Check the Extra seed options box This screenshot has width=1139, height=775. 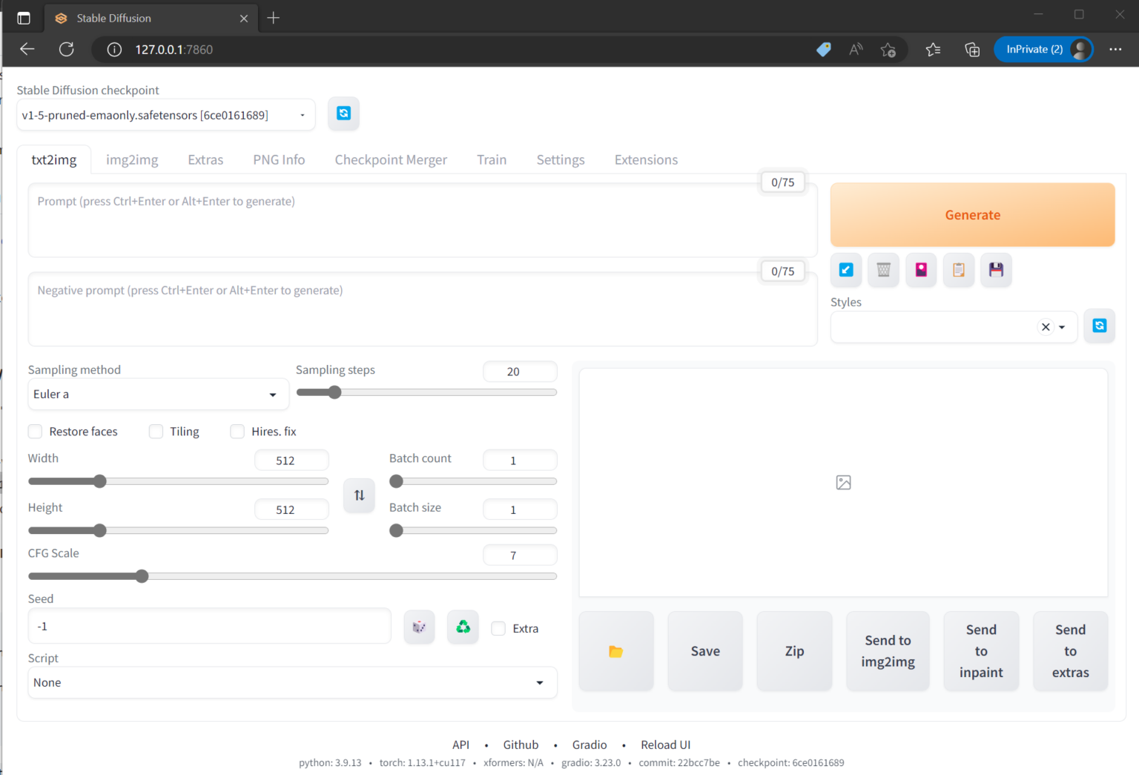[x=498, y=629]
